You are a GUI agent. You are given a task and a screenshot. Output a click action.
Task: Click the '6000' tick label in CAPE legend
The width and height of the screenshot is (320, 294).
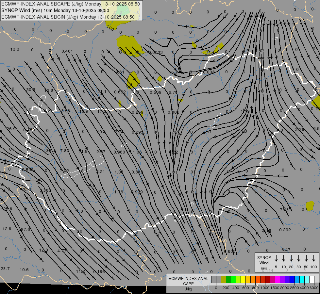314,288
